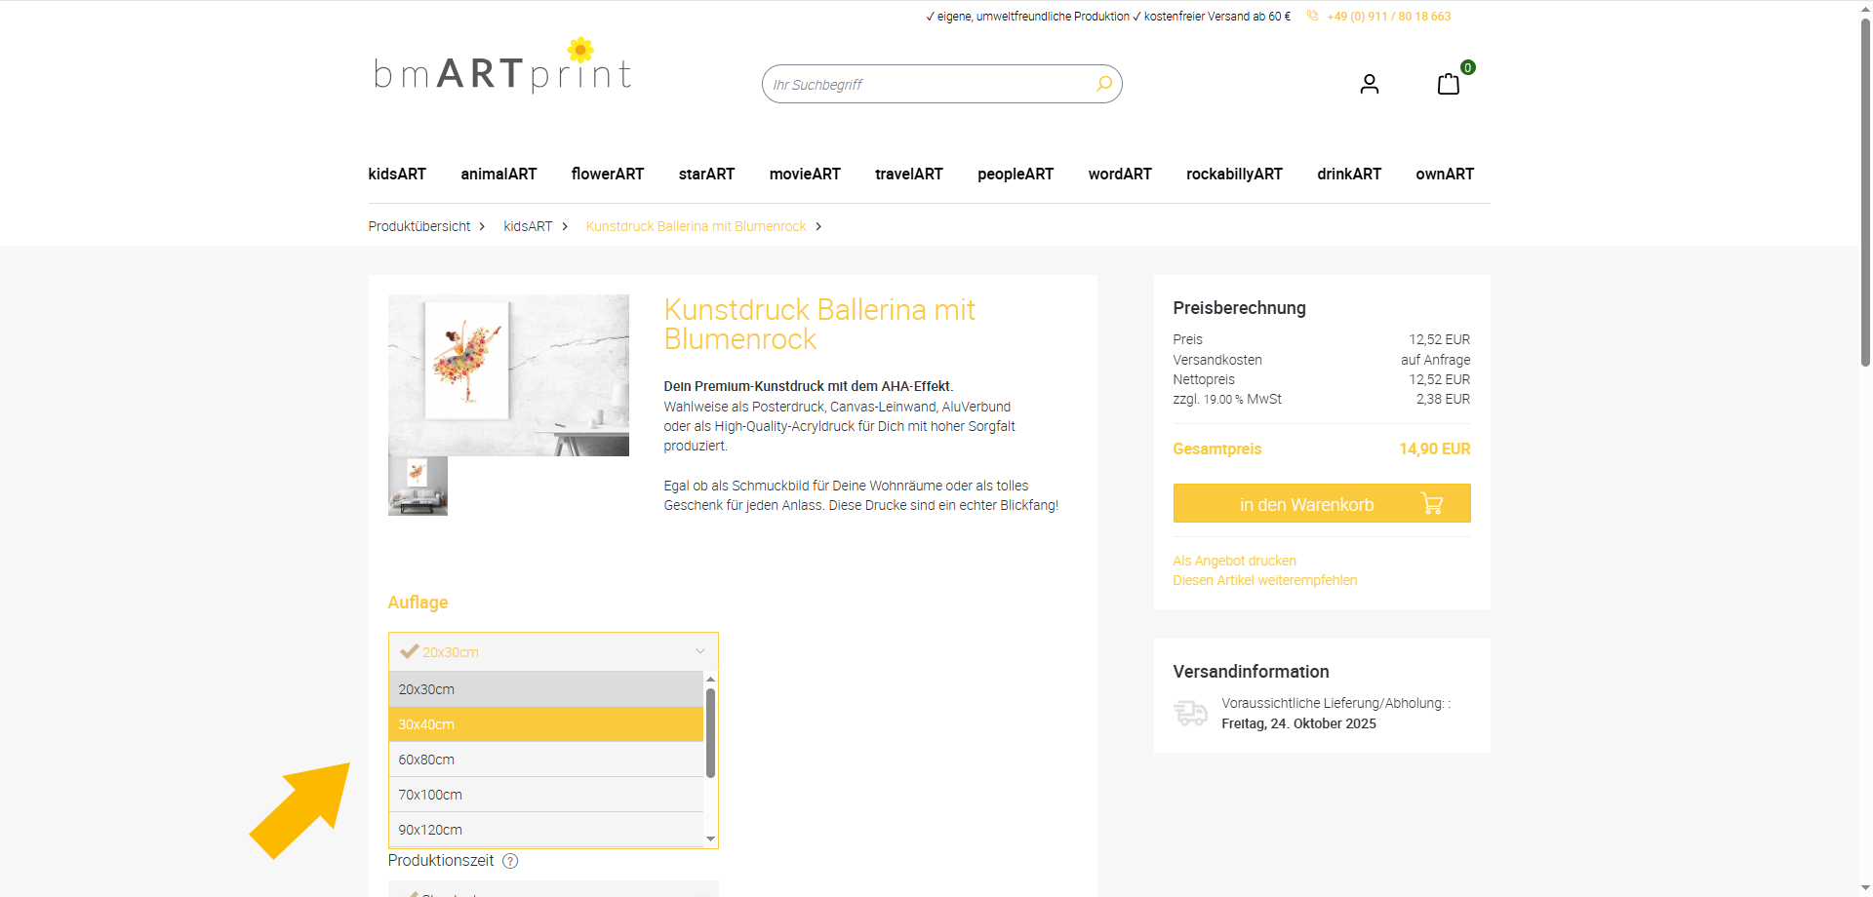Click the search magnifier icon
The image size is (1873, 897).
click(1103, 84)
